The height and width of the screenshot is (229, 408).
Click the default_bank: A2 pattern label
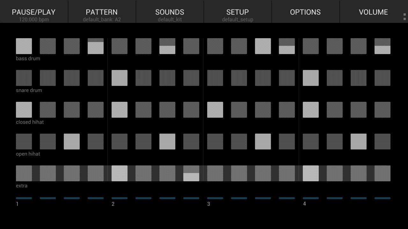tap(102, 19)
